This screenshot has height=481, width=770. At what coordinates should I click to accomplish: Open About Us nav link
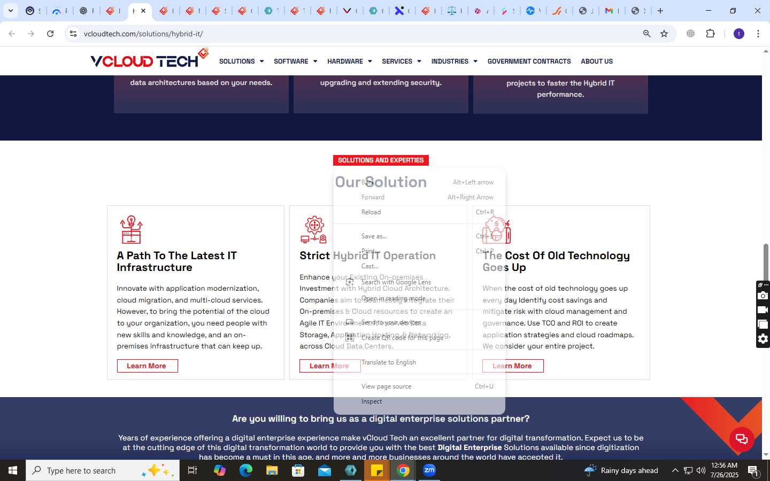[597, 61]
